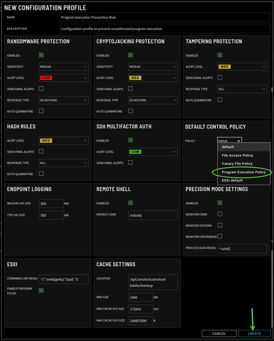The image size is (274, 341).
Task: Select 'File Access Policy' option
Action: pyautogui.click(x=244, y=155)
